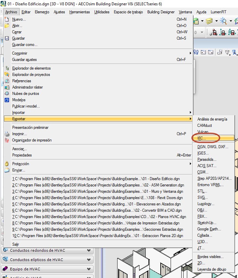Open the Espacio de trabajo menu
Screen dimensions: 238x278
[x=128, y=12]
